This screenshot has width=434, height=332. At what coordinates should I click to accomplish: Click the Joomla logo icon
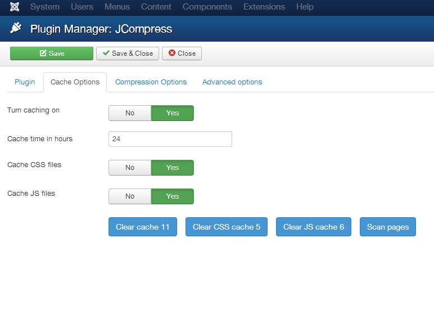pos(15,7)
